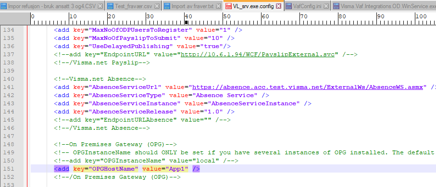Image resolution: width=436 pixels, height=187 pixels.
Task: Close the VL_srv.exe.config tab
Action: (278, 6)
